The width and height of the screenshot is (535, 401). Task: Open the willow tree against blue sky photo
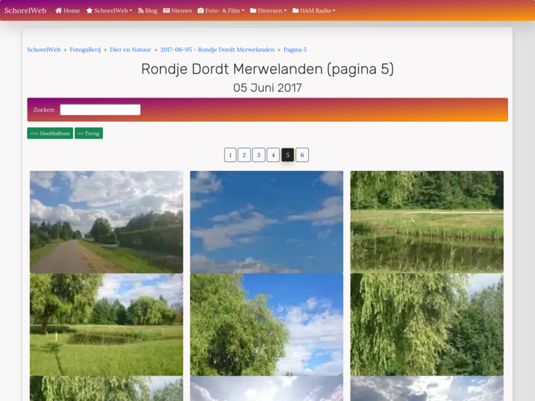266,325
